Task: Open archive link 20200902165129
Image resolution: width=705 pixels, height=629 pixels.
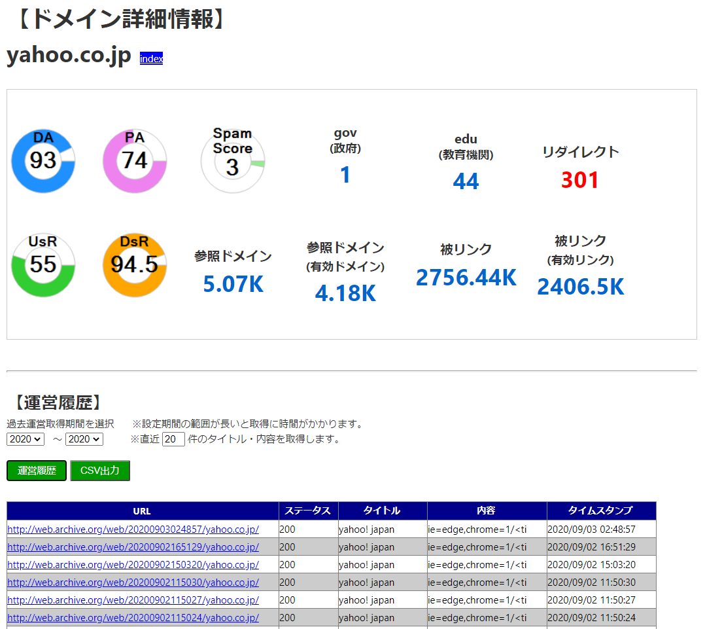Action: click(x=133, y=547)
